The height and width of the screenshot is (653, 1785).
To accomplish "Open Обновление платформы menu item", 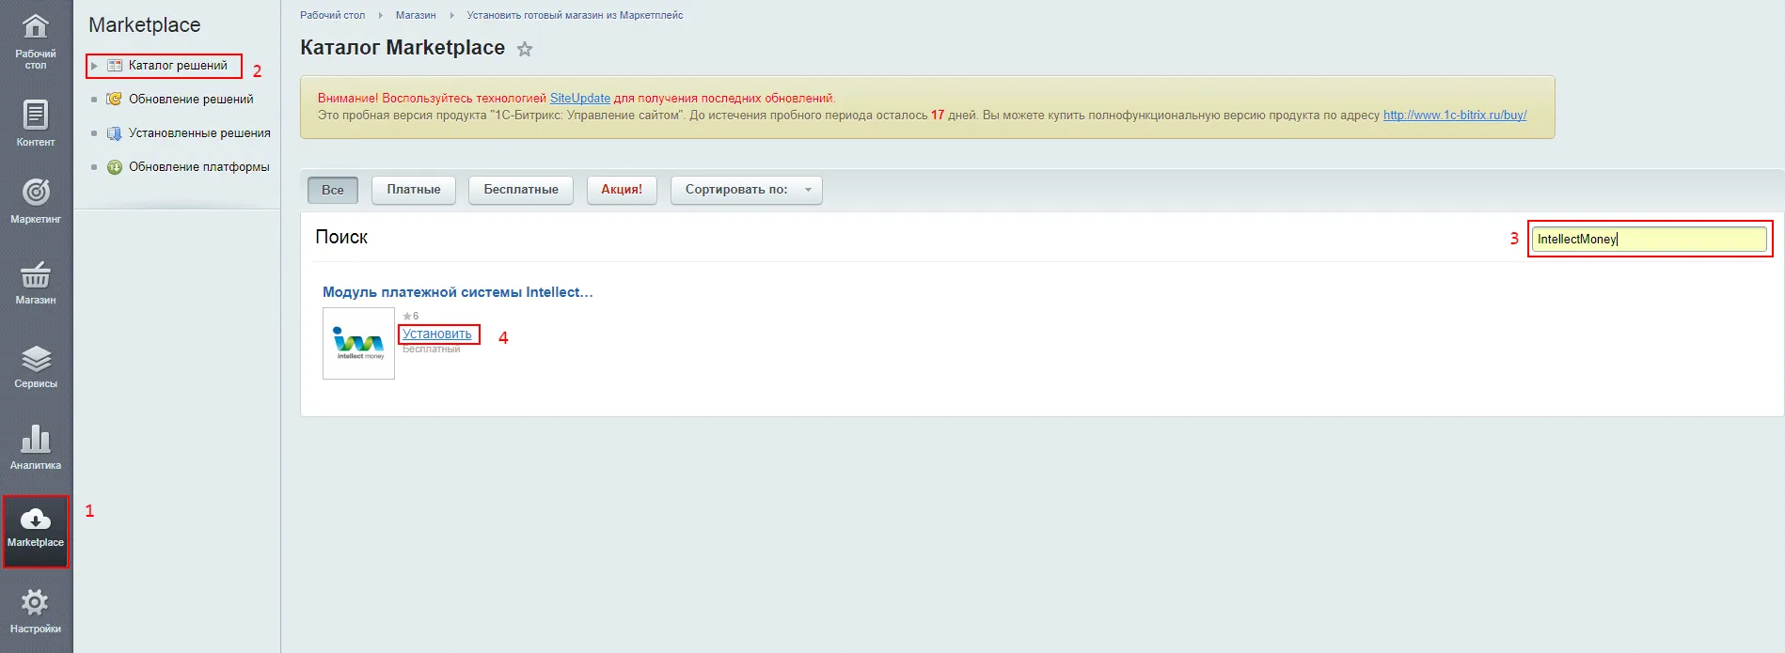I will [x=199, y=167].
